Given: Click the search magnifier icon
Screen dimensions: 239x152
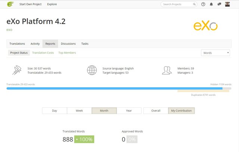Looking at the screenshot, I should coord(194,4).
